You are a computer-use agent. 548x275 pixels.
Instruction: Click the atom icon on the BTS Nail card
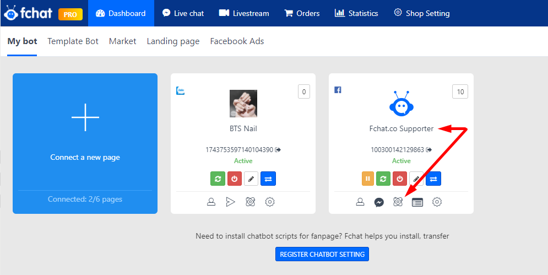250,202
